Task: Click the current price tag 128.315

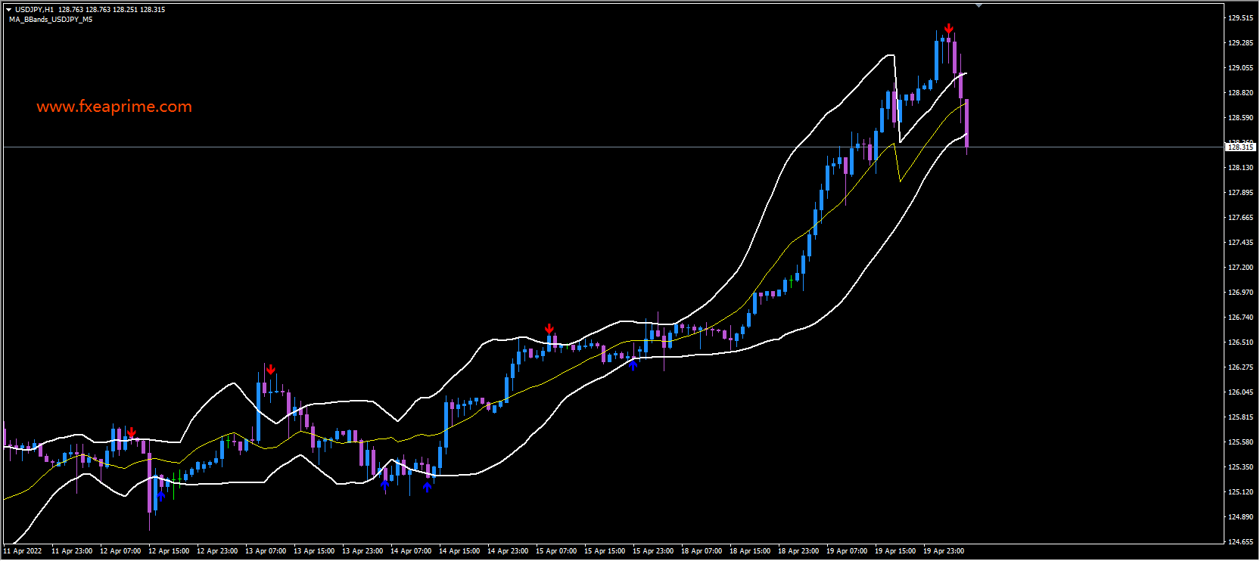Action: 1240,147
